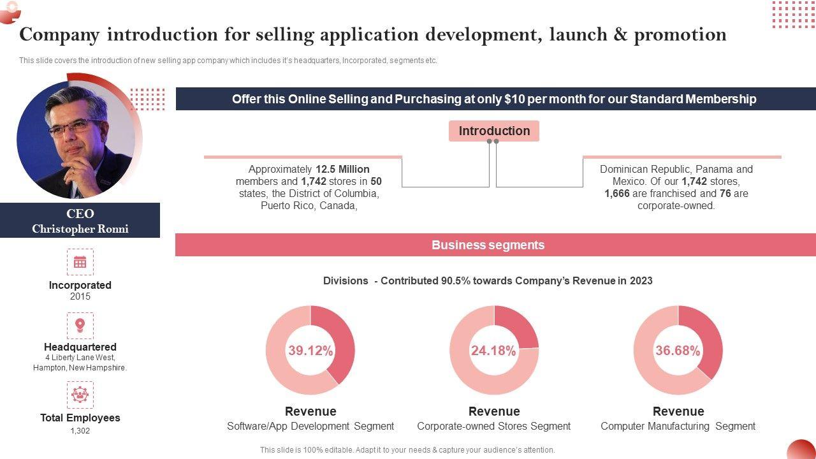Click the location pin icon above Headquartered

tap(80, 326)
